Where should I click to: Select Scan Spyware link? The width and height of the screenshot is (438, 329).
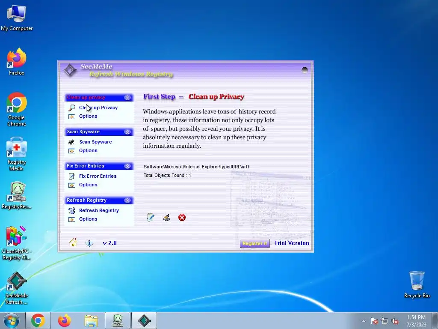tap(95, 142)
